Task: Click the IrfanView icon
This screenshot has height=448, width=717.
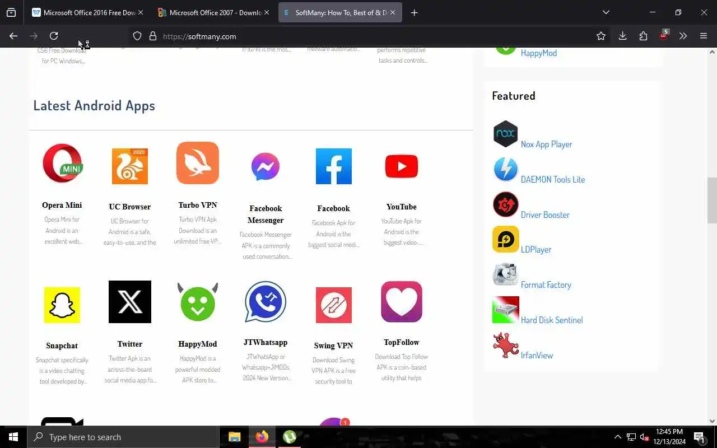Action: pyautogui.click(x=505, y=346)
